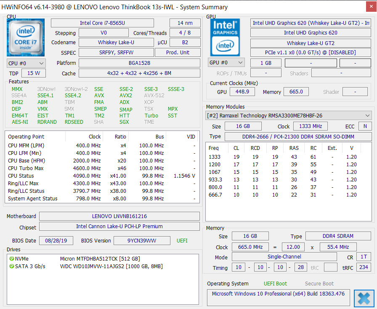Click the Windows 10 Professional OS field
The height and width of the screenshot is (309, 377).
coord(278,298)
